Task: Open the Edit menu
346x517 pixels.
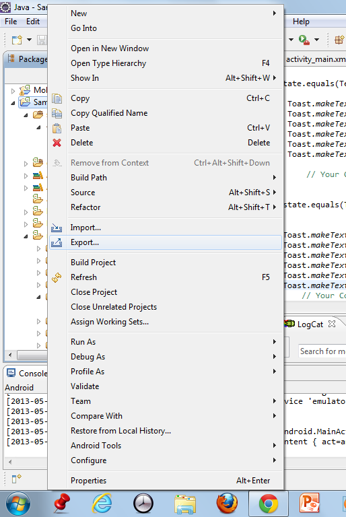Action: point(33,22)
